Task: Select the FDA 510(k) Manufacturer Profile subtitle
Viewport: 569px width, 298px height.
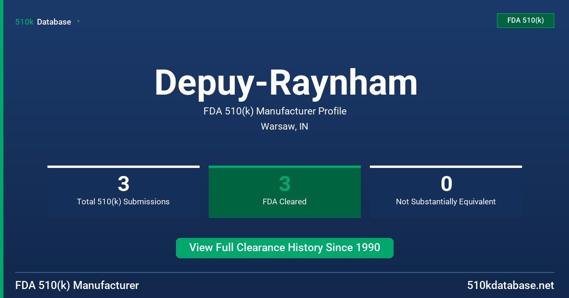Action: pos(275,111)
